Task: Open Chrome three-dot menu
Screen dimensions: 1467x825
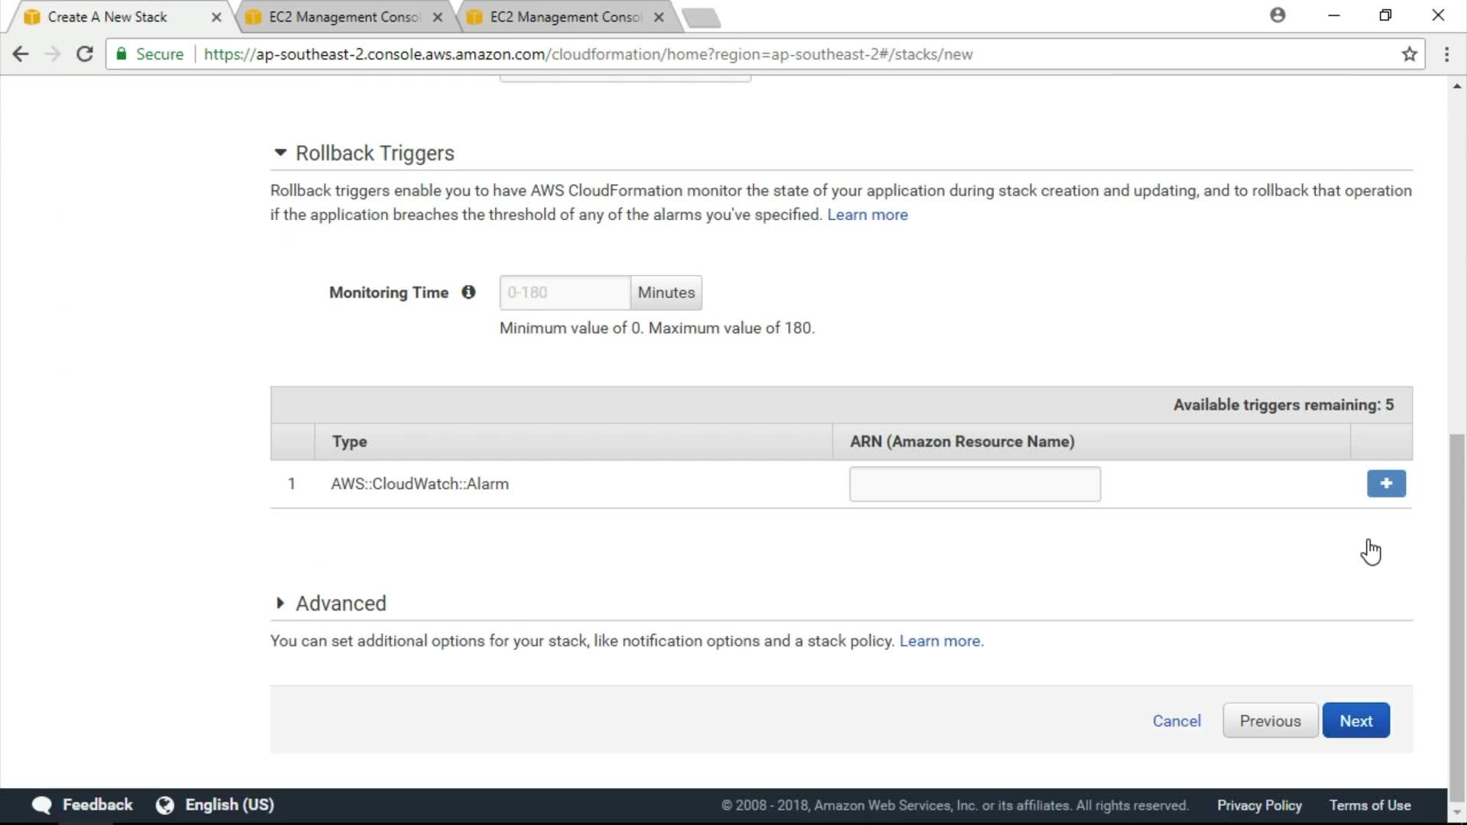Action: (x=1446, y=54)
